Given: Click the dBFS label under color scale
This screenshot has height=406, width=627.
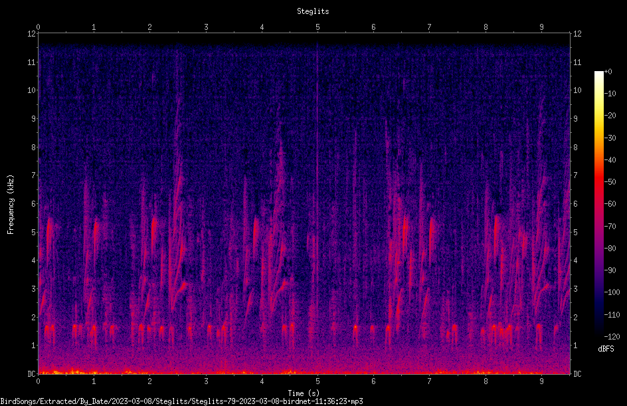Looking at the screenshot, I should click(606, 349).
